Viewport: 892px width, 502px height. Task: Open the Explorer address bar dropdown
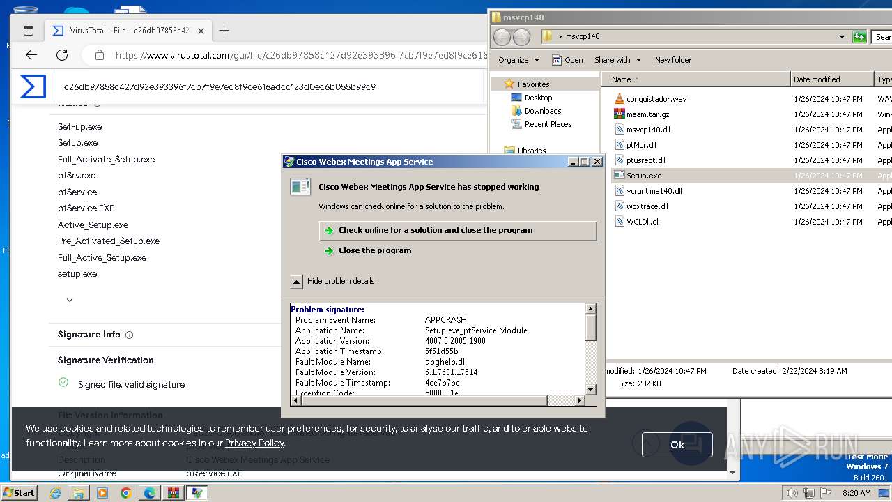(842, 36)
